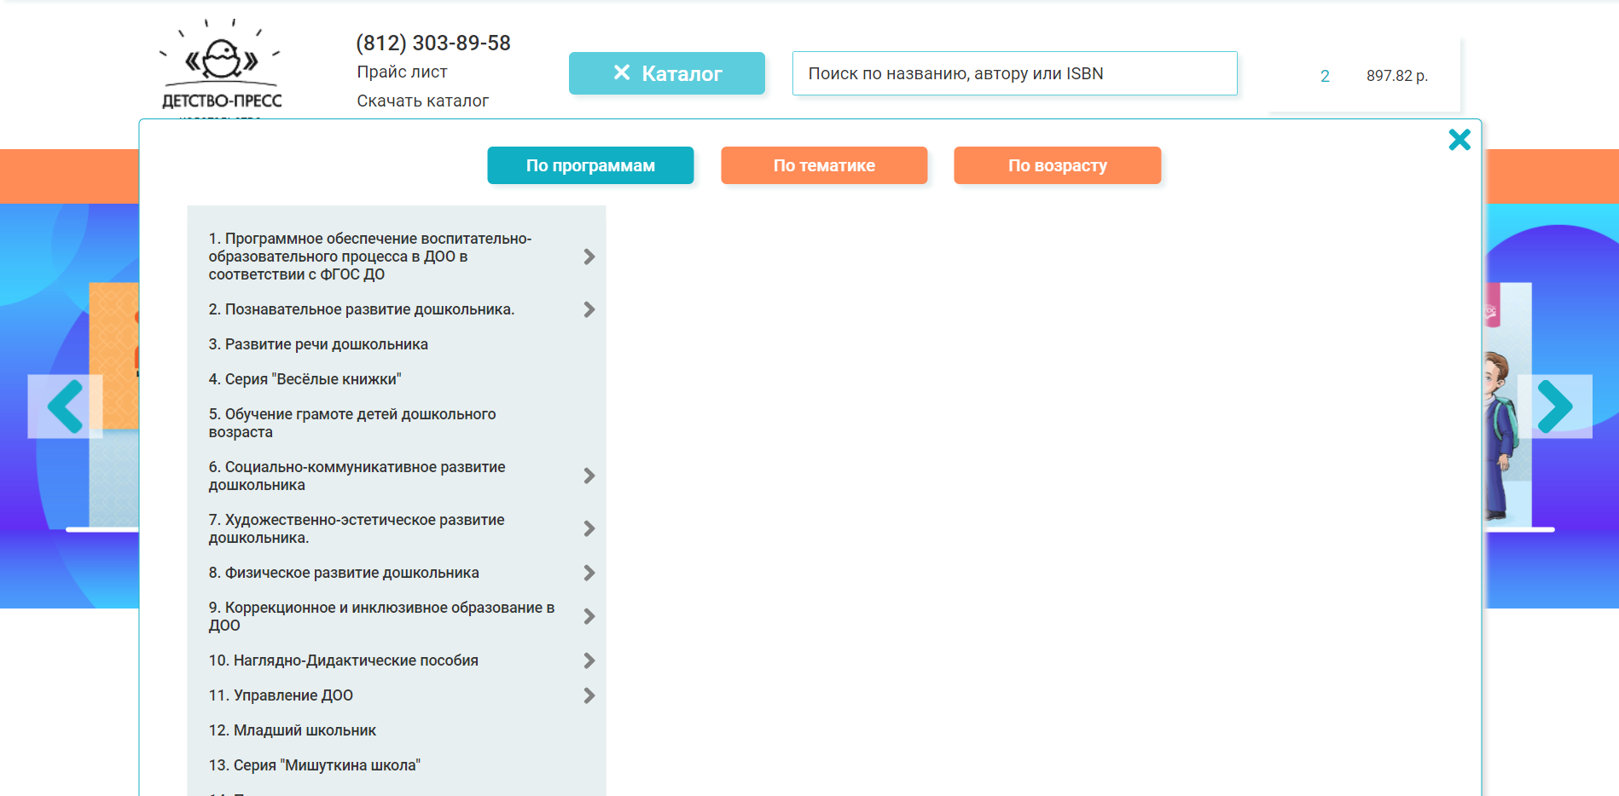Choose 6. Социально-коммуникативное развитие дошкольника
Image resolution: width=1619 pixels, height=796 pixels.
(357, 476)
